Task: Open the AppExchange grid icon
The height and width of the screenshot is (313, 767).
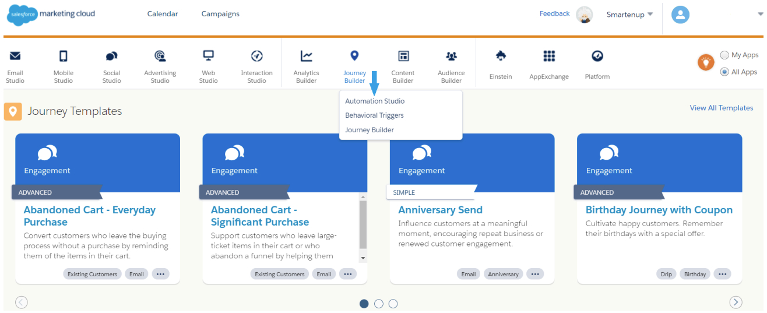Action: [x=549, y=56]
